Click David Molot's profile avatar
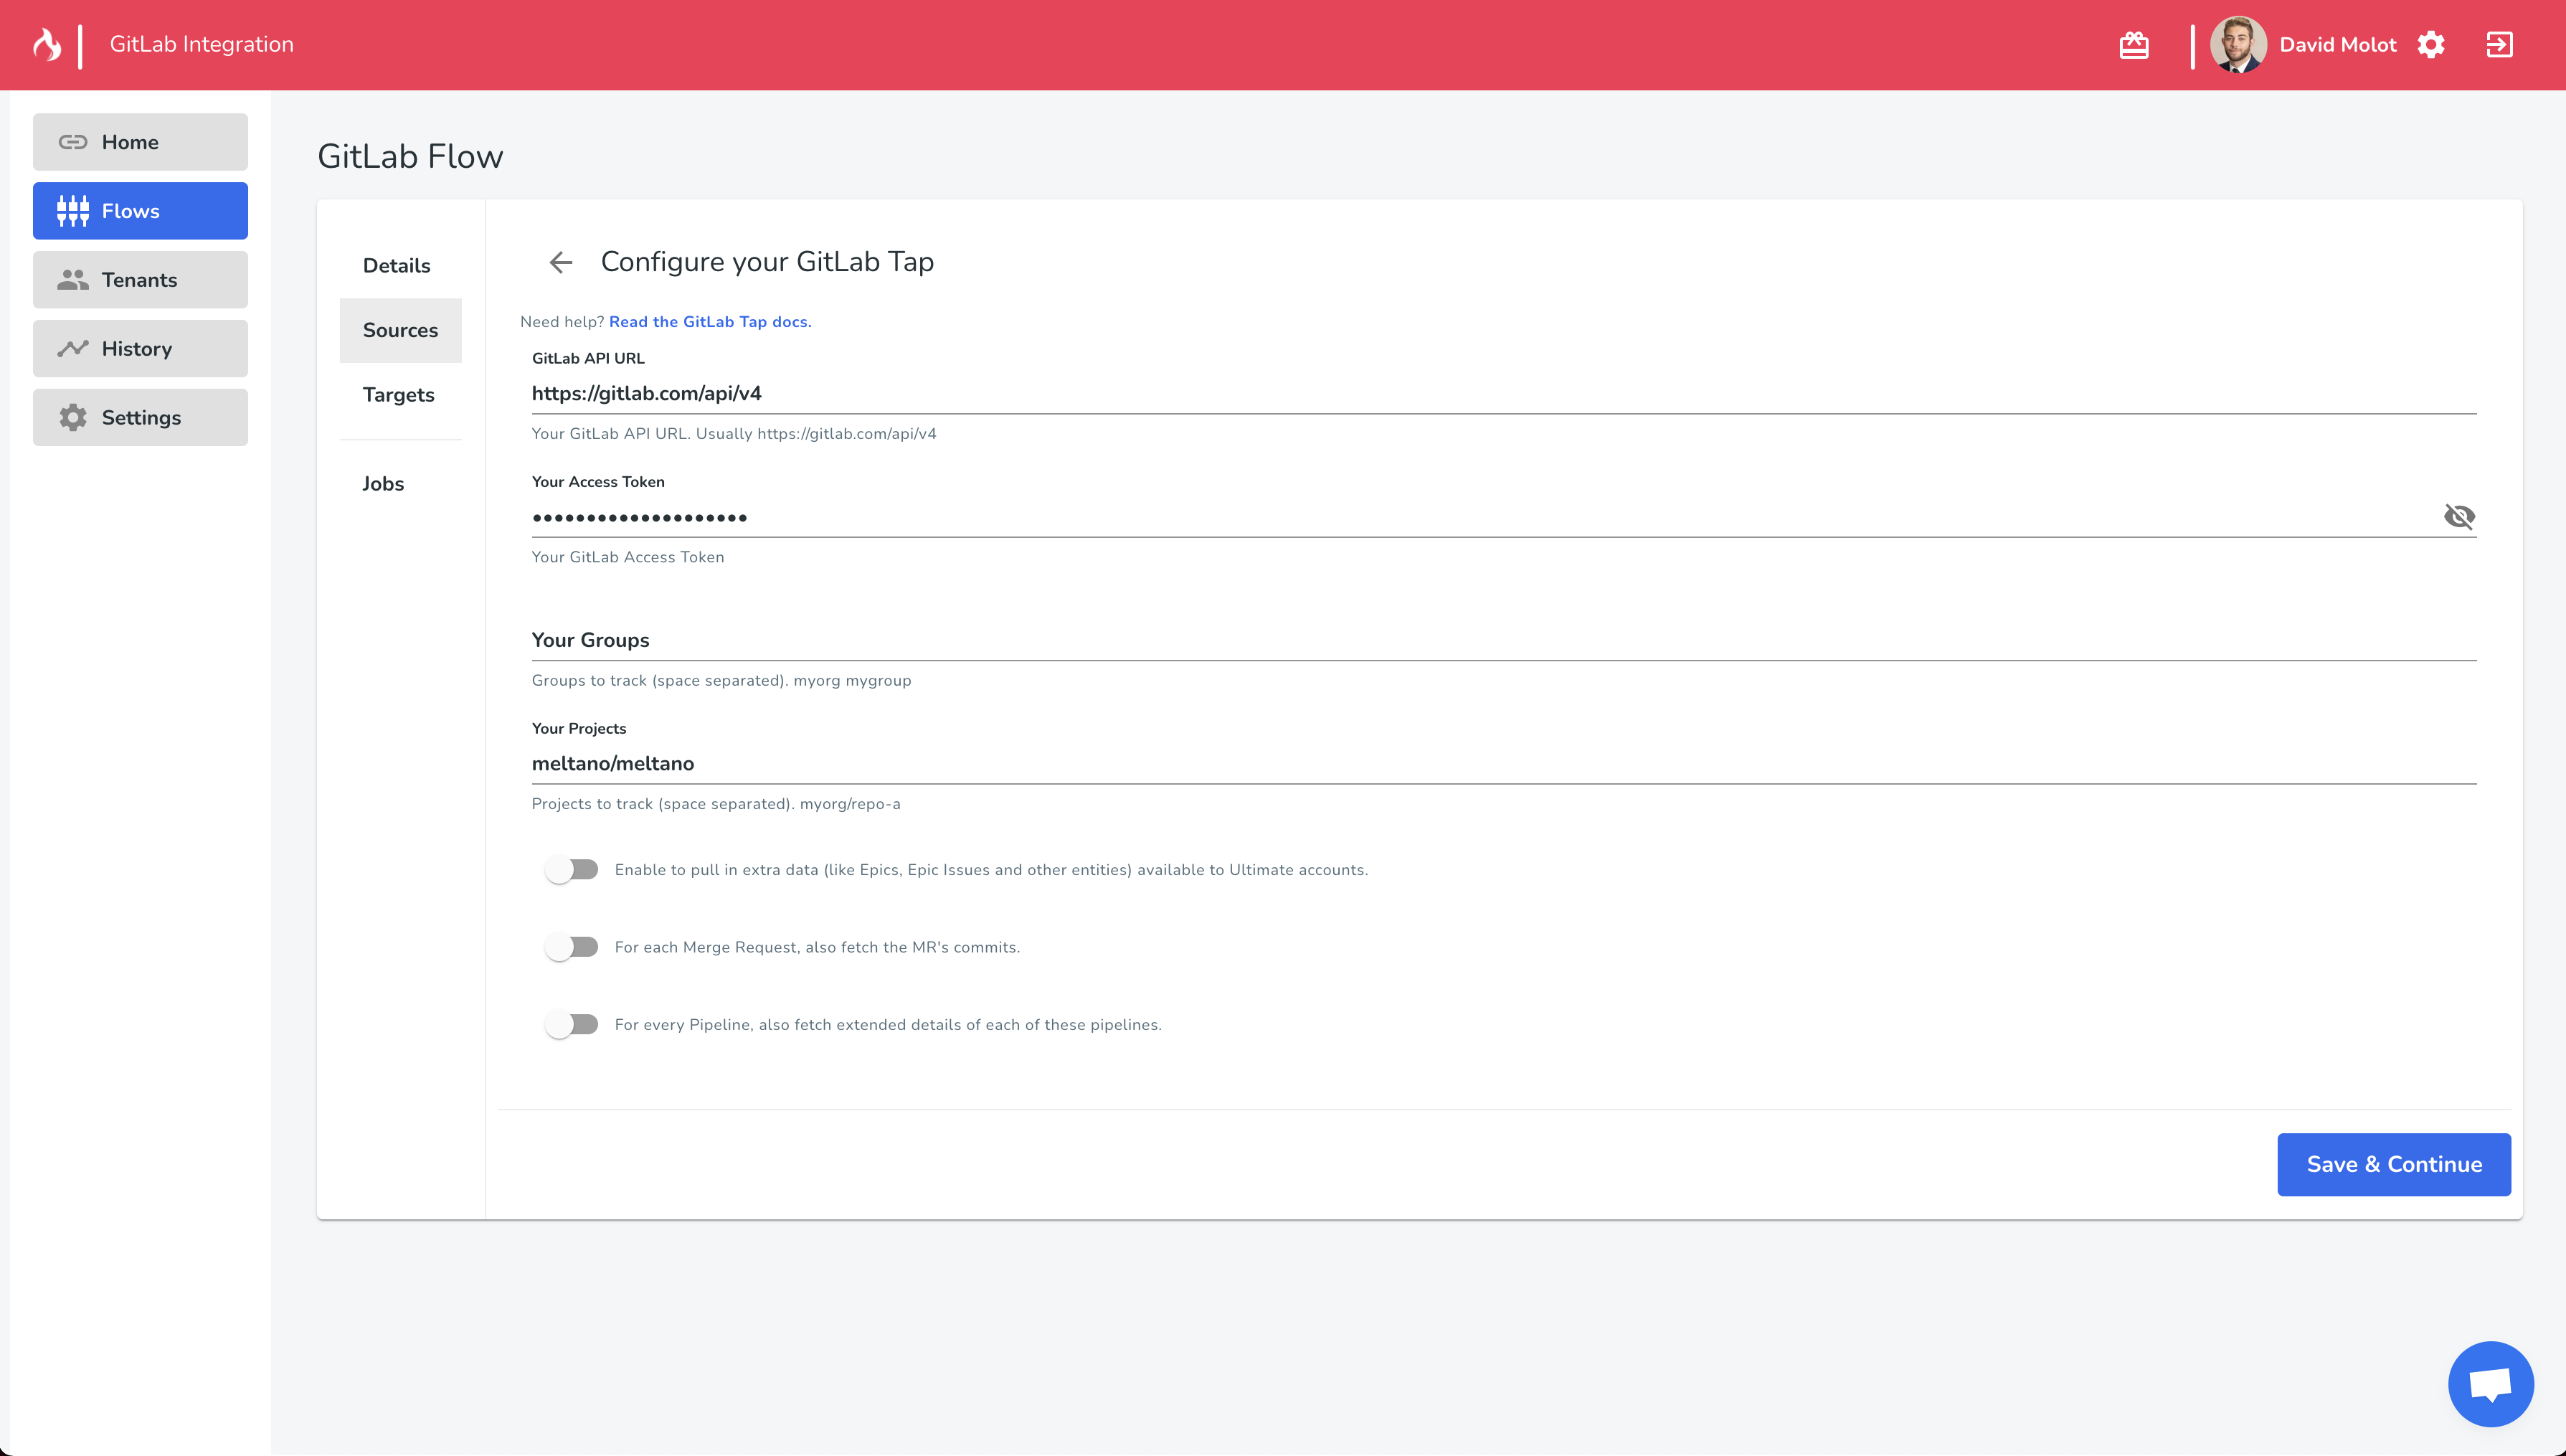 (x=2237, y=45)
